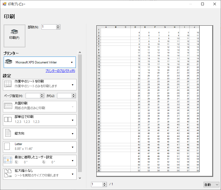The height and width of the screenshot is (190, 221).
Task: Click the blank paper icon beside Letter
Action: point(7,147)
